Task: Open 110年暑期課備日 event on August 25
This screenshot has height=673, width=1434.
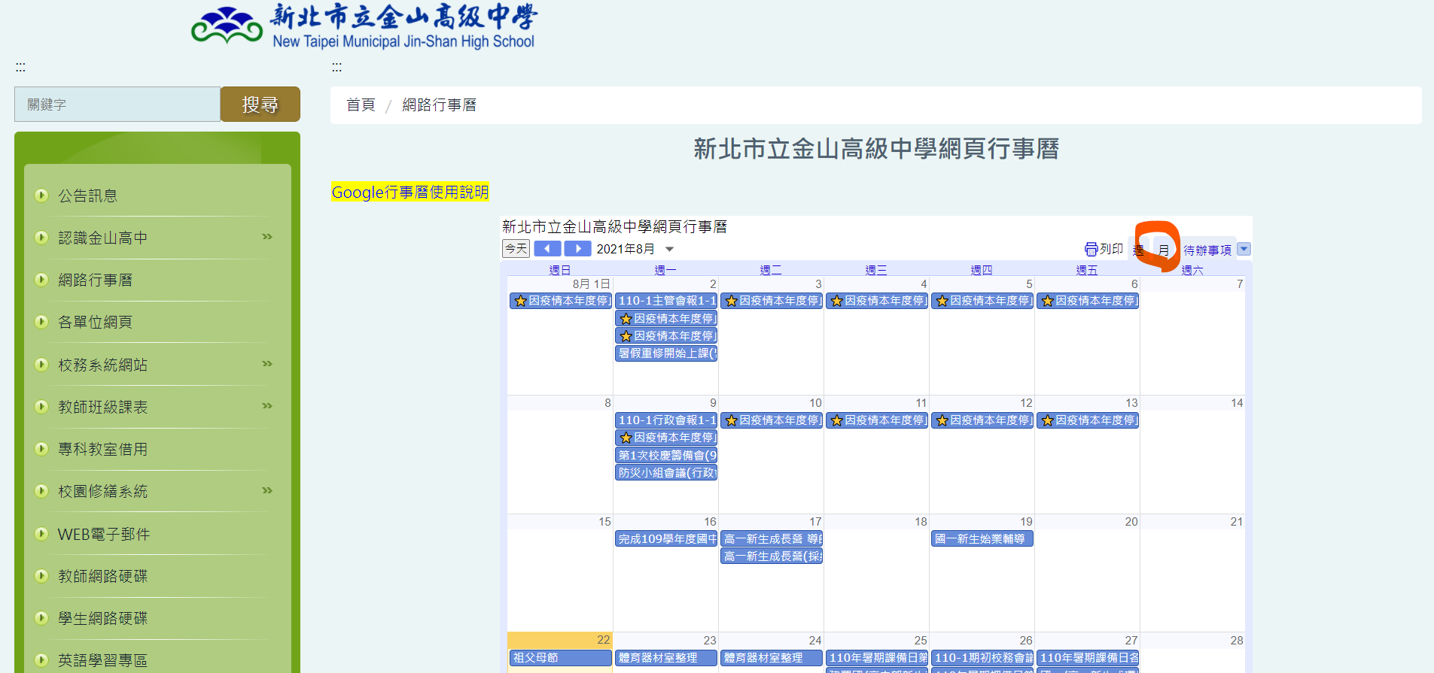Action: point(877,658)
